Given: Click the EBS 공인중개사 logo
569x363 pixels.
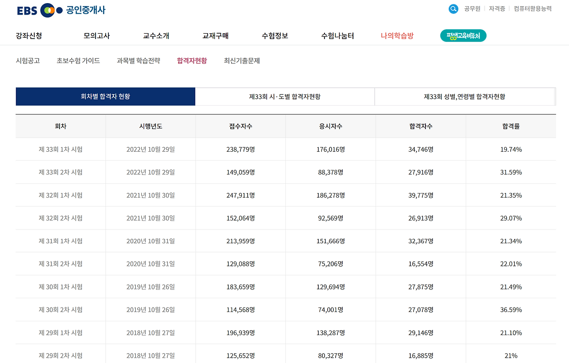Looking at the screenshot, I should click(x=61, y=10).
